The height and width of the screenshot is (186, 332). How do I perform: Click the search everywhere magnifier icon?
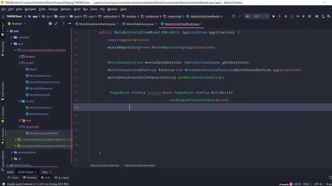click(x=328, y=16)
